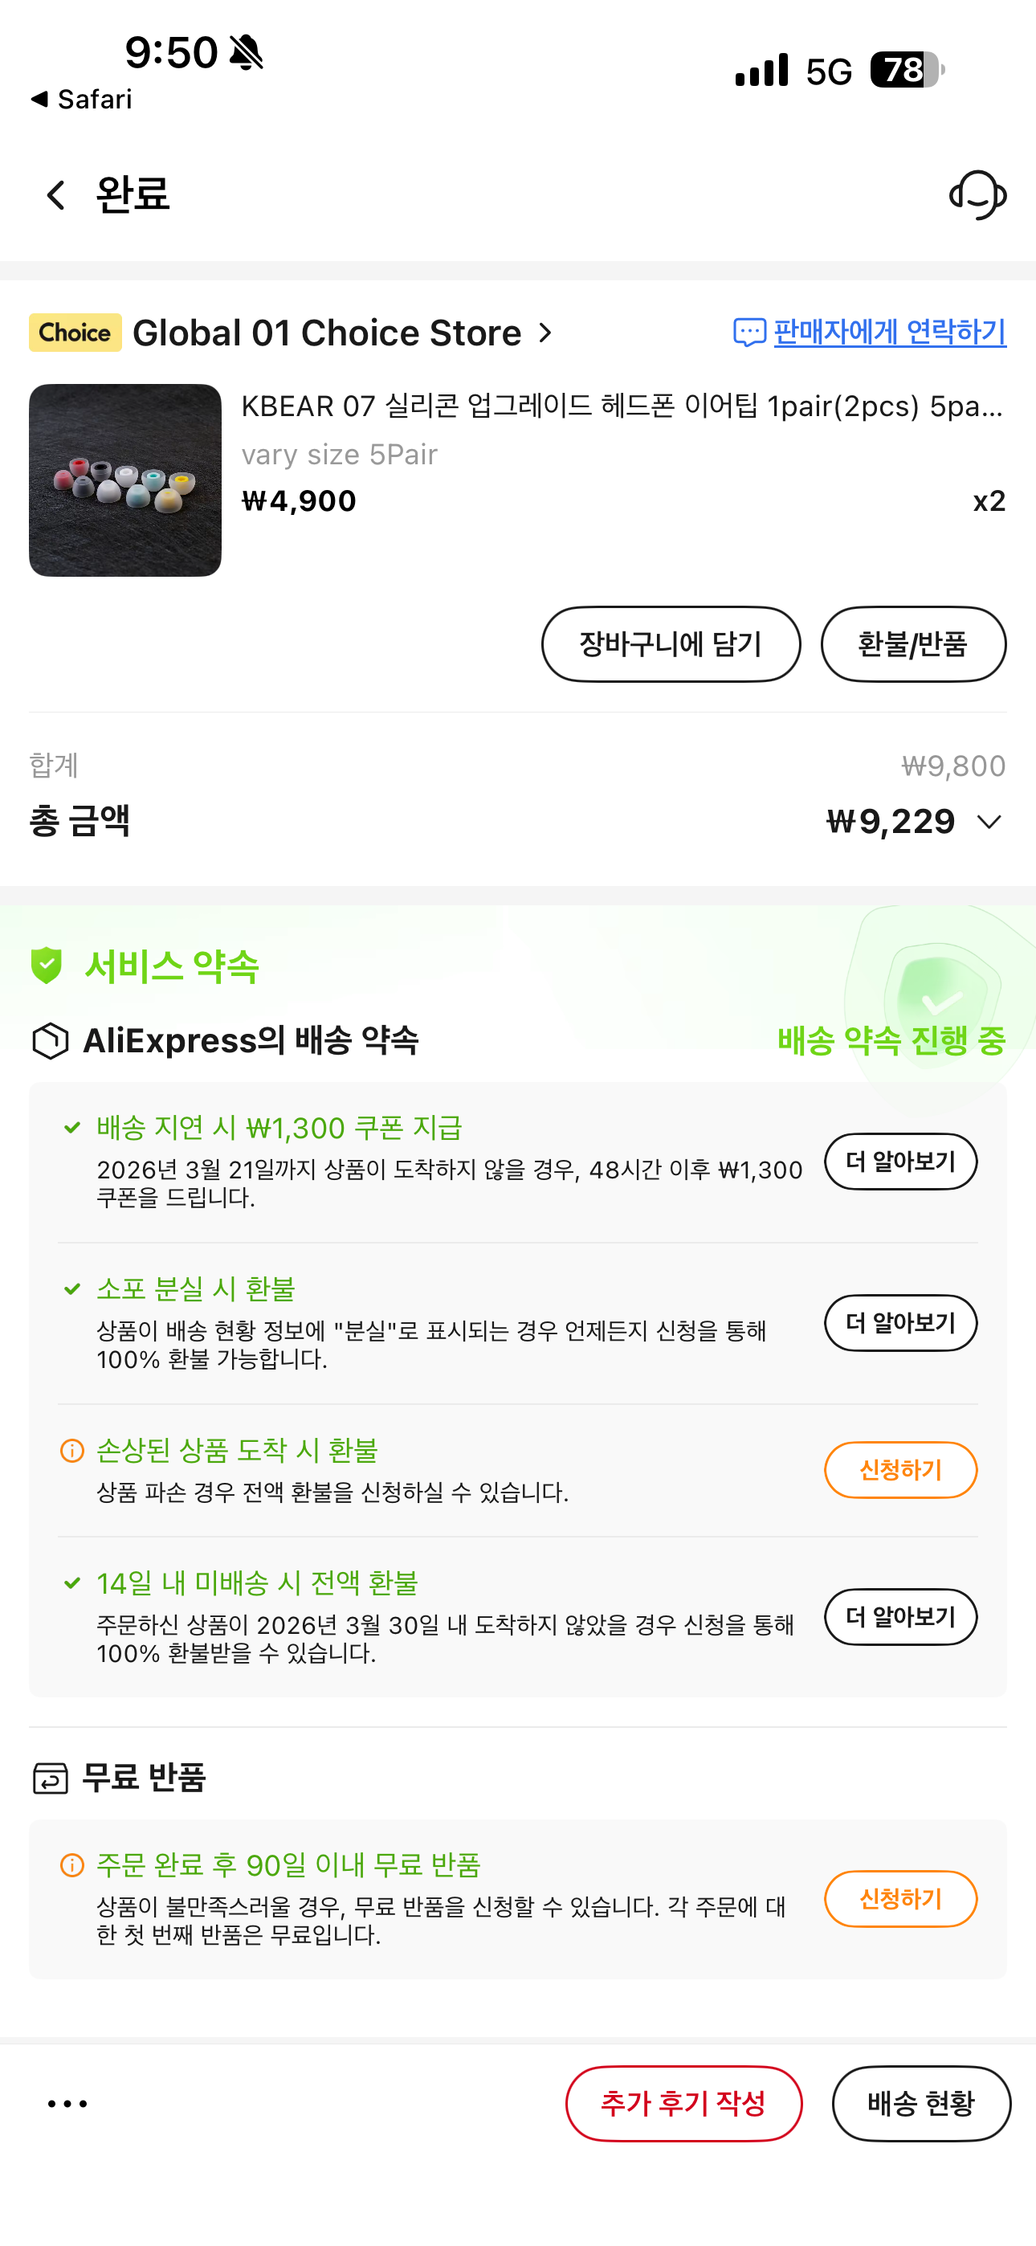Screen dimensions: 1036x2246
Task: Tap the 환불/반품 button
Action: (x=913, y=644)
